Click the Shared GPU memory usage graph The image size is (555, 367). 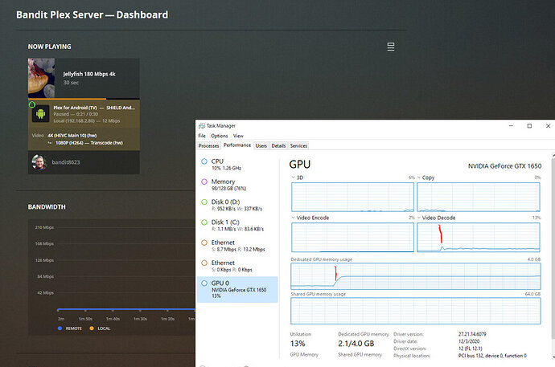point(416,311)
